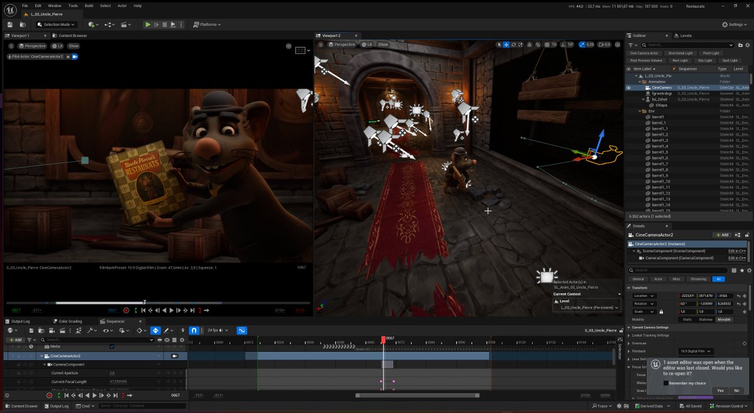This screenshot has width=754, height=413.
Task: Toggle grid snapping icon in Viewport 2
Action: point(547,45)
